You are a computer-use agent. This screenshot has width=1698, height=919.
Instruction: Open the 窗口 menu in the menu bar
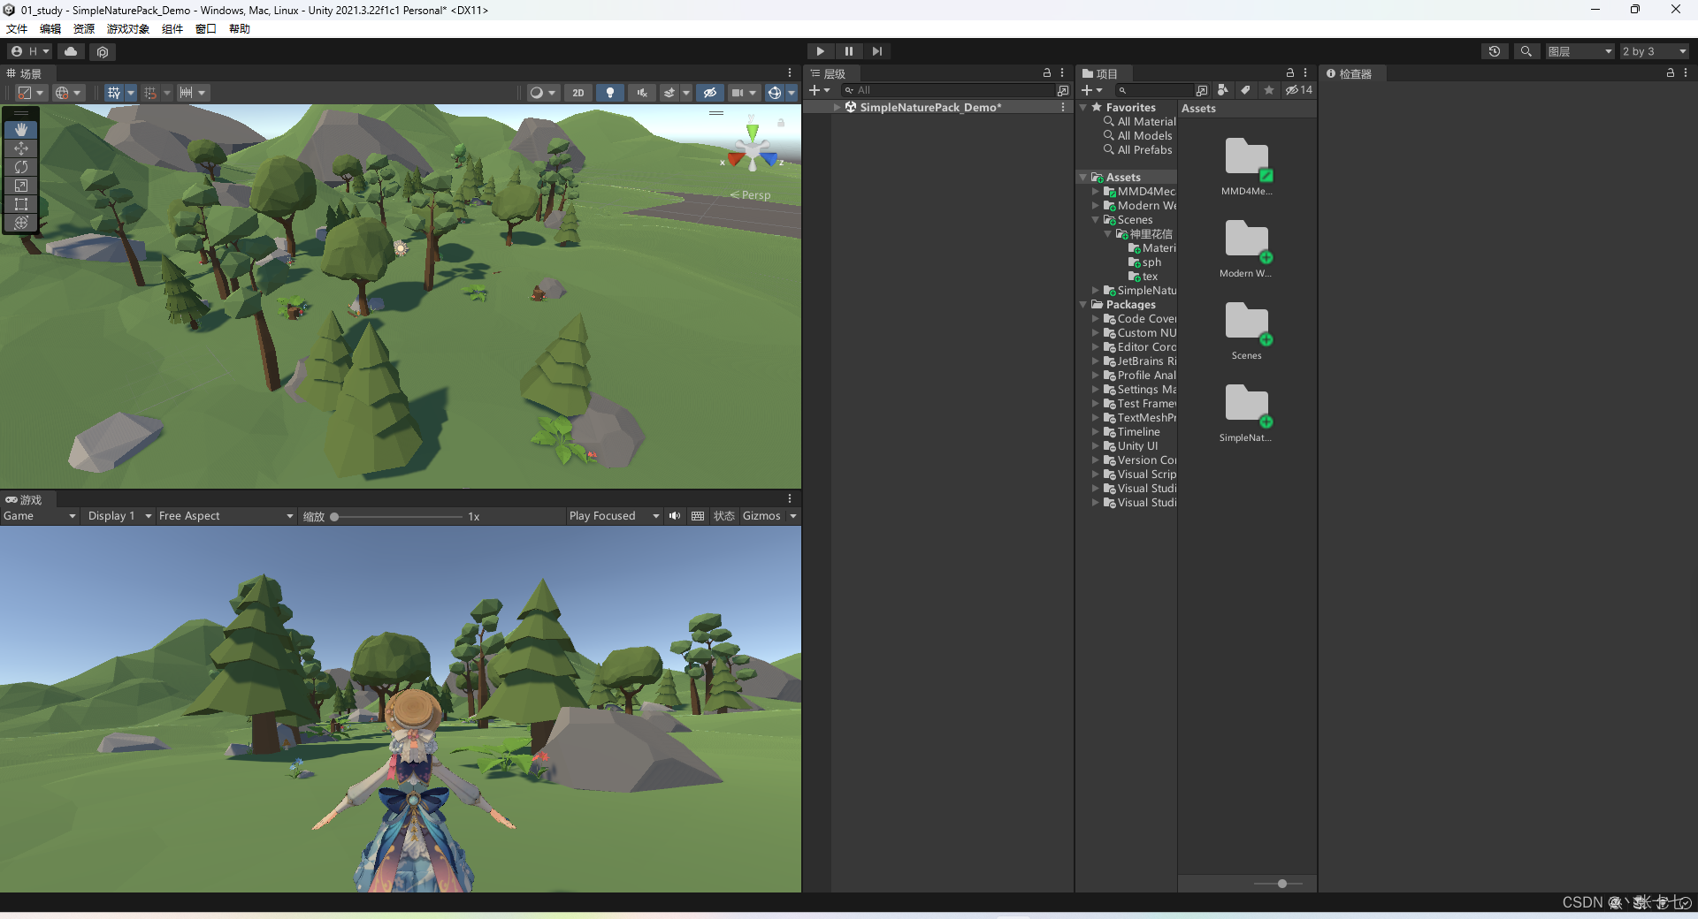pyautogui.click(x=205, y=28)
